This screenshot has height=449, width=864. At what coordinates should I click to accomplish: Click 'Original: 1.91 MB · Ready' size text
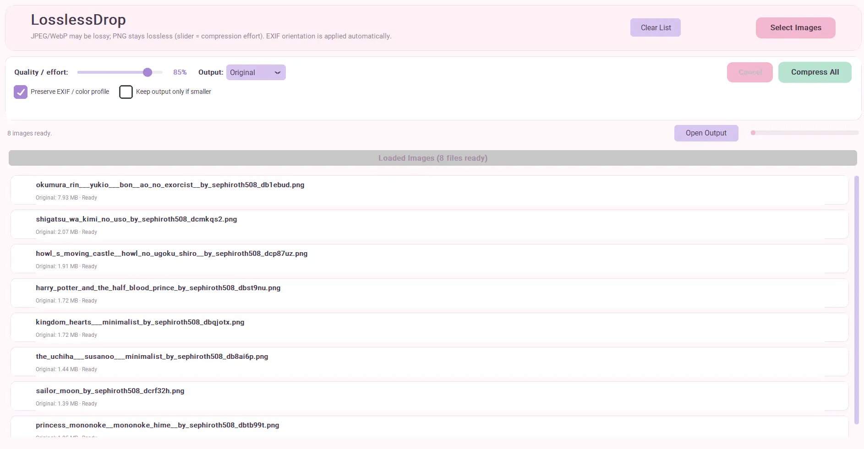[x=66, y=266]
